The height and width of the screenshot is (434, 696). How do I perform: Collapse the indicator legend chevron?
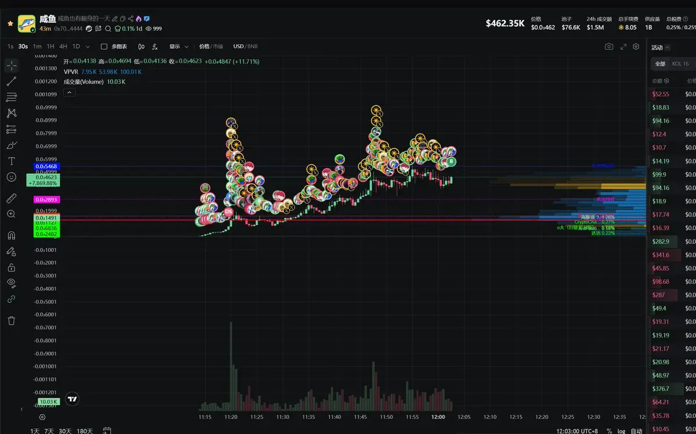pos(69,92)
